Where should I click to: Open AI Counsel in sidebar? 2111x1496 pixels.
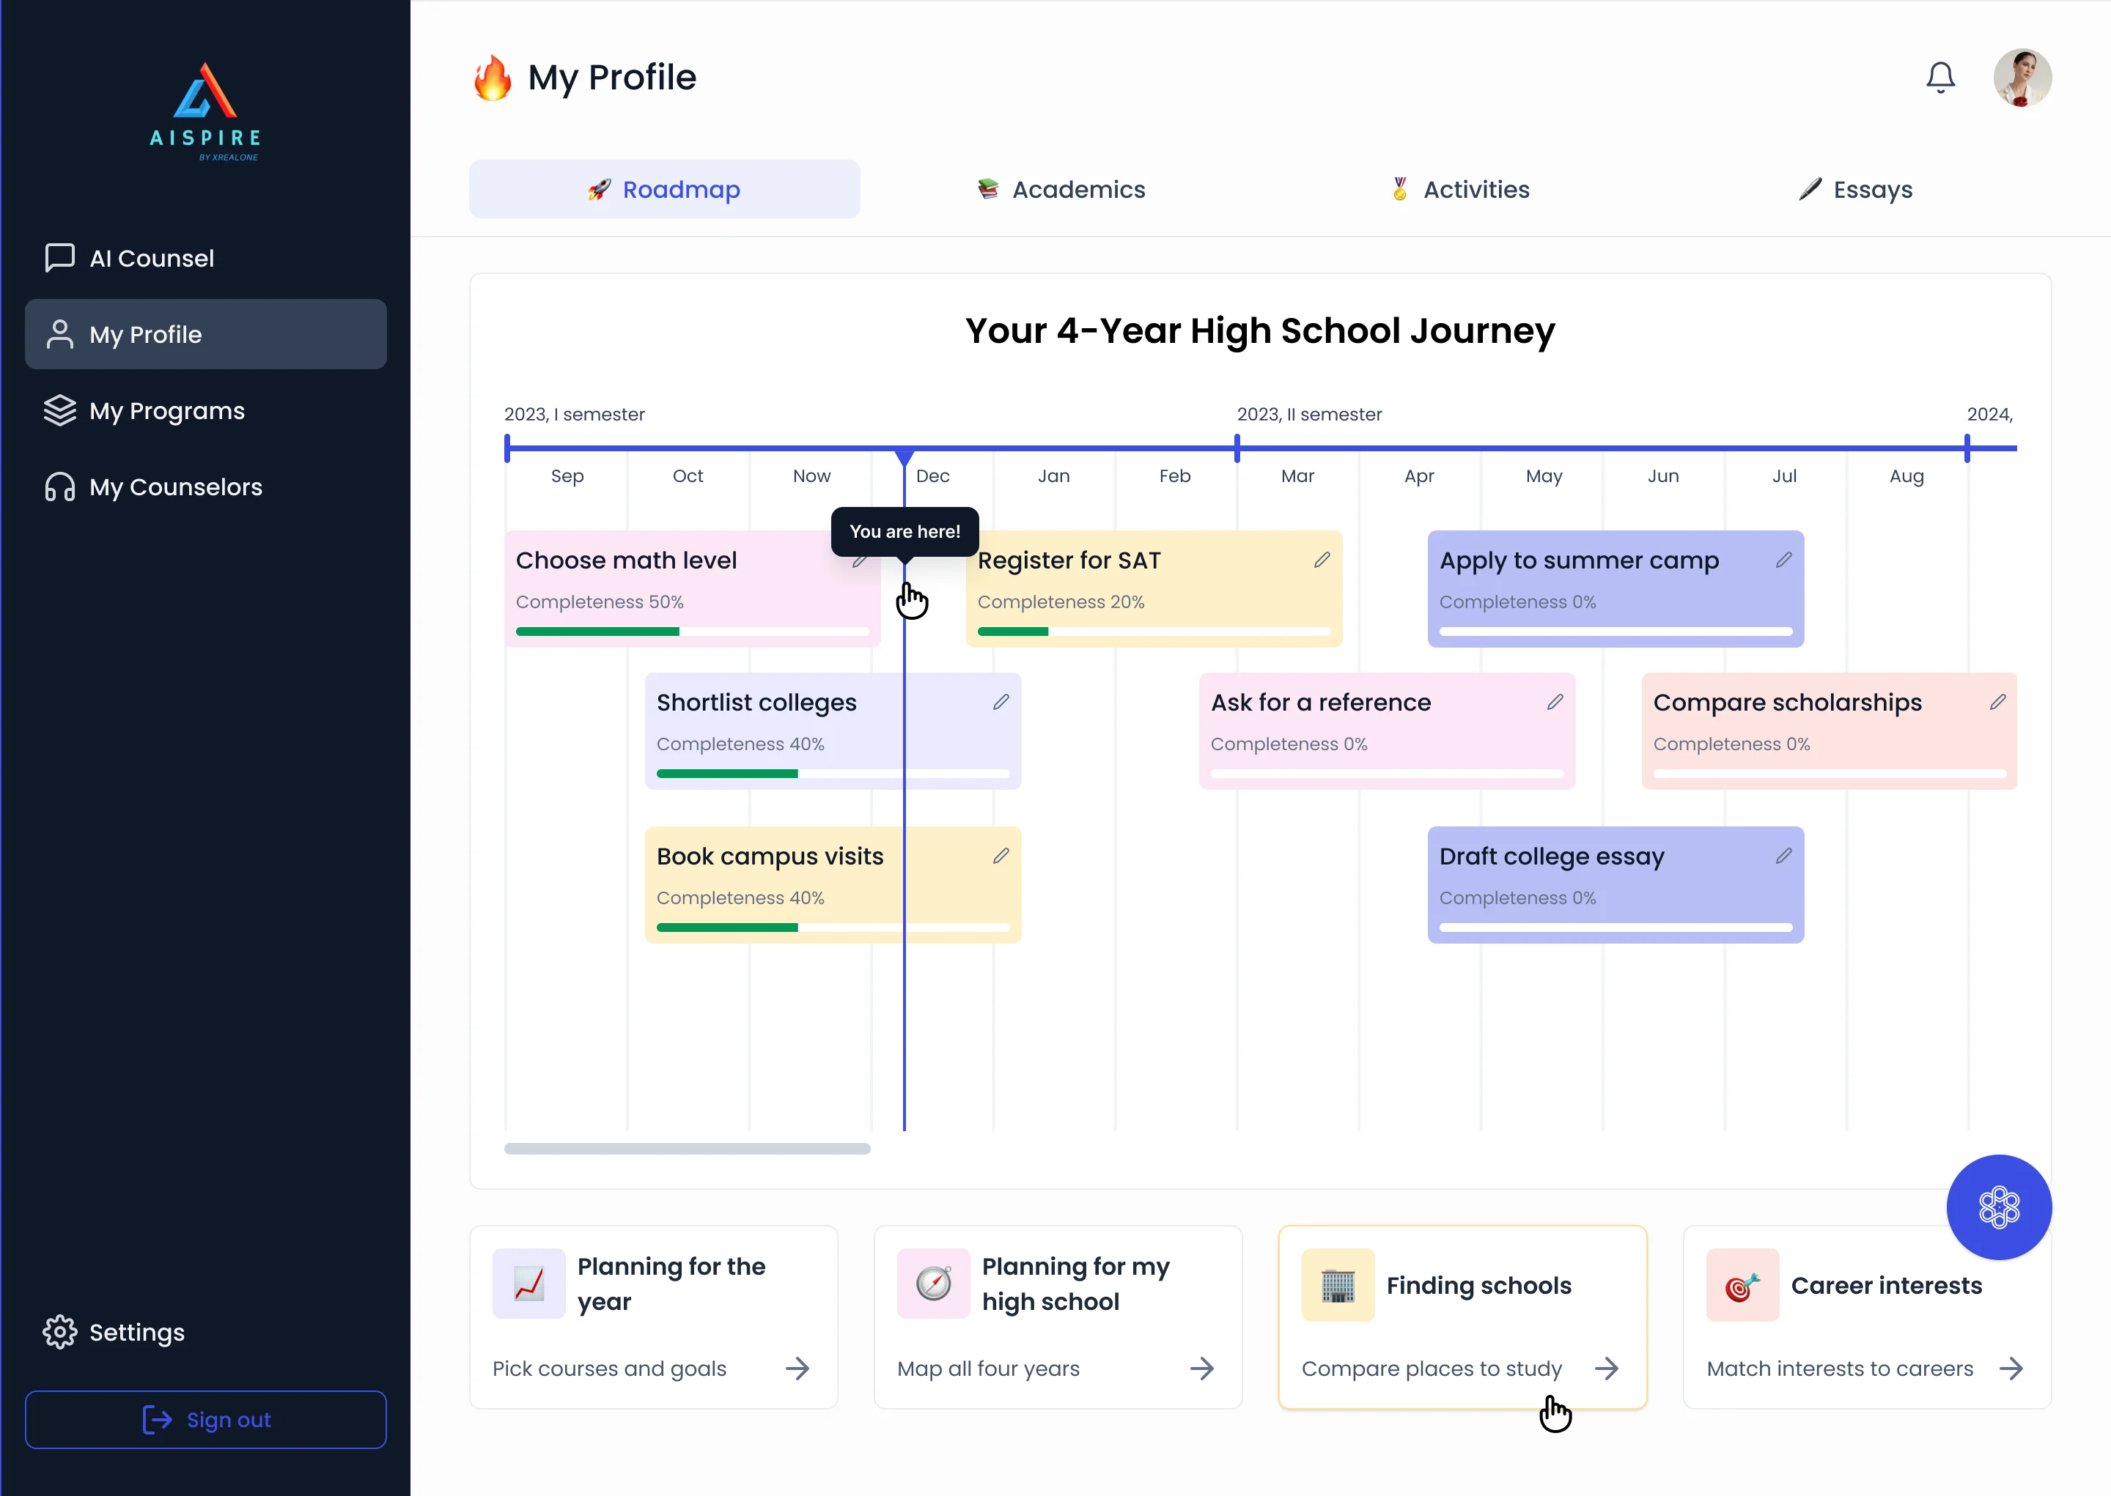coord(205,258)
